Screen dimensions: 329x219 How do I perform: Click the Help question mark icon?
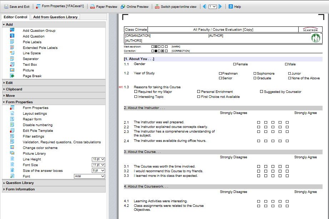coord(231,6)
